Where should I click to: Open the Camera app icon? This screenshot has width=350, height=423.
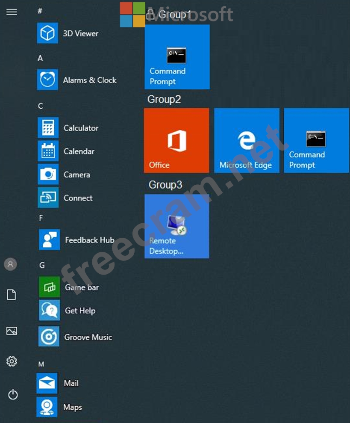[x=48, y=174]
